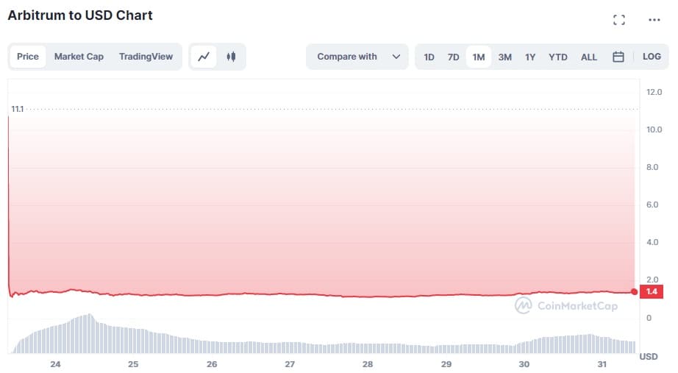Select the 1D time range
The width and height of the screenshot is (678, 373).
[x=429, y=57]
